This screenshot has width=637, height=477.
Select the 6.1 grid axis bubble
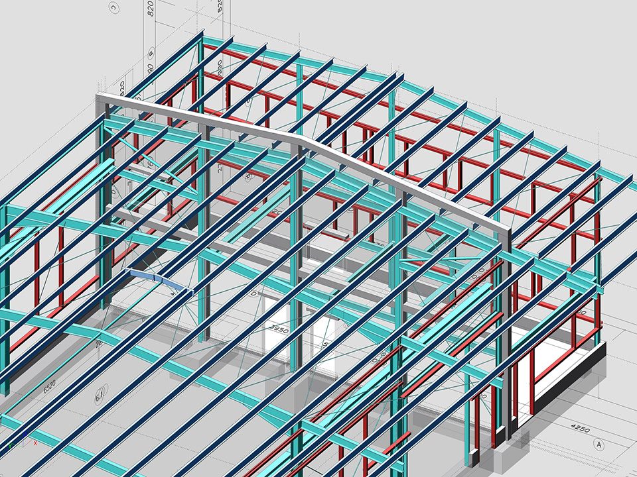click(x=100, y=396)
